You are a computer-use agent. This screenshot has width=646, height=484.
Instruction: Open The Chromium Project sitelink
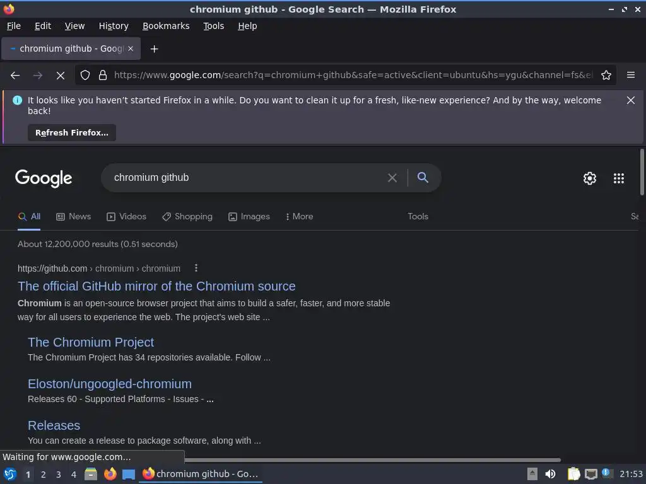(x=91, y=342)
